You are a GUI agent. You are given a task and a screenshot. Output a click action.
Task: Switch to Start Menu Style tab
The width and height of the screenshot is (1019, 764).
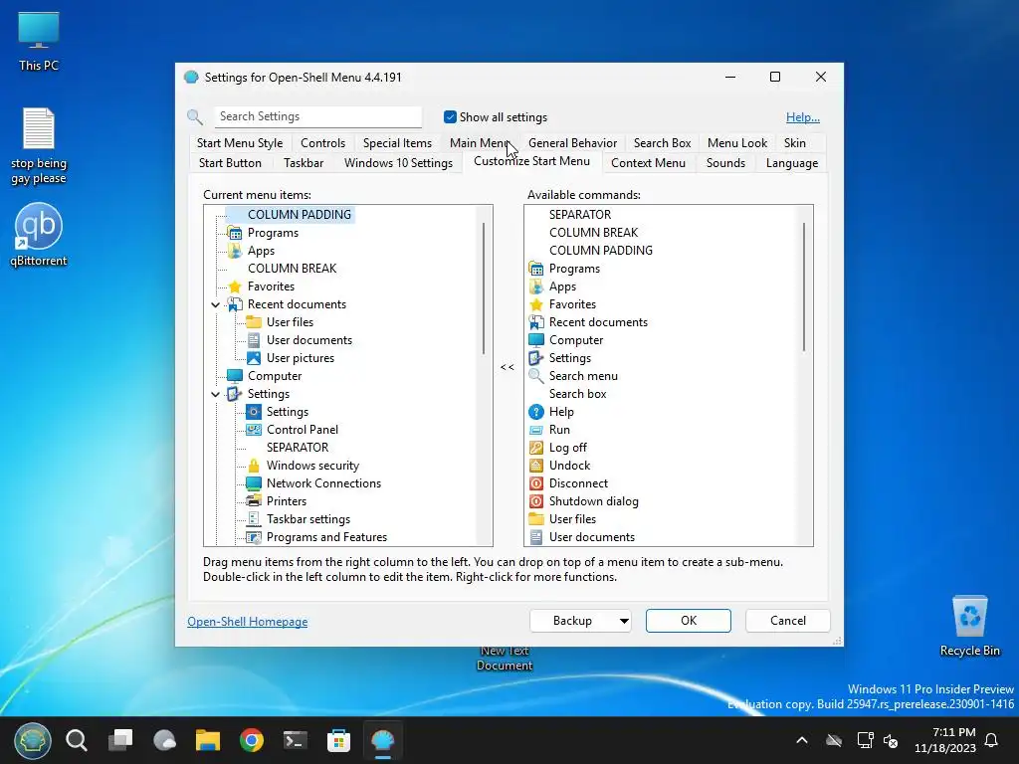point(240,143)
